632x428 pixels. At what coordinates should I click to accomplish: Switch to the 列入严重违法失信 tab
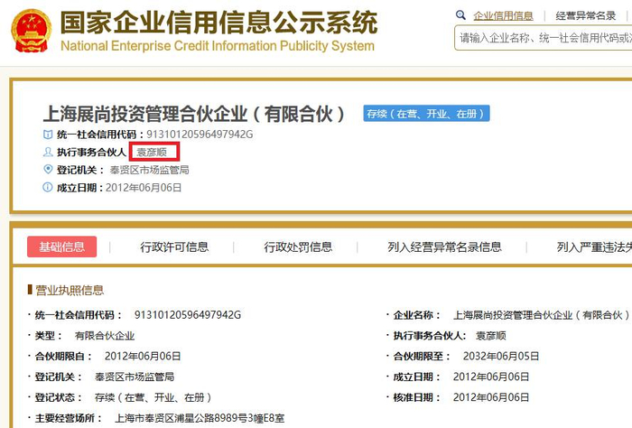pyautogui.click(x=594, y=247)
